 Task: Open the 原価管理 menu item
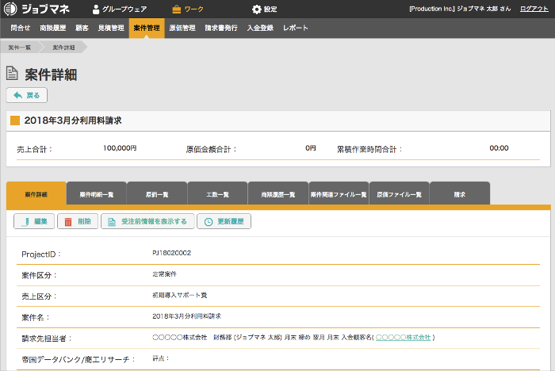[x=182, y=28]
